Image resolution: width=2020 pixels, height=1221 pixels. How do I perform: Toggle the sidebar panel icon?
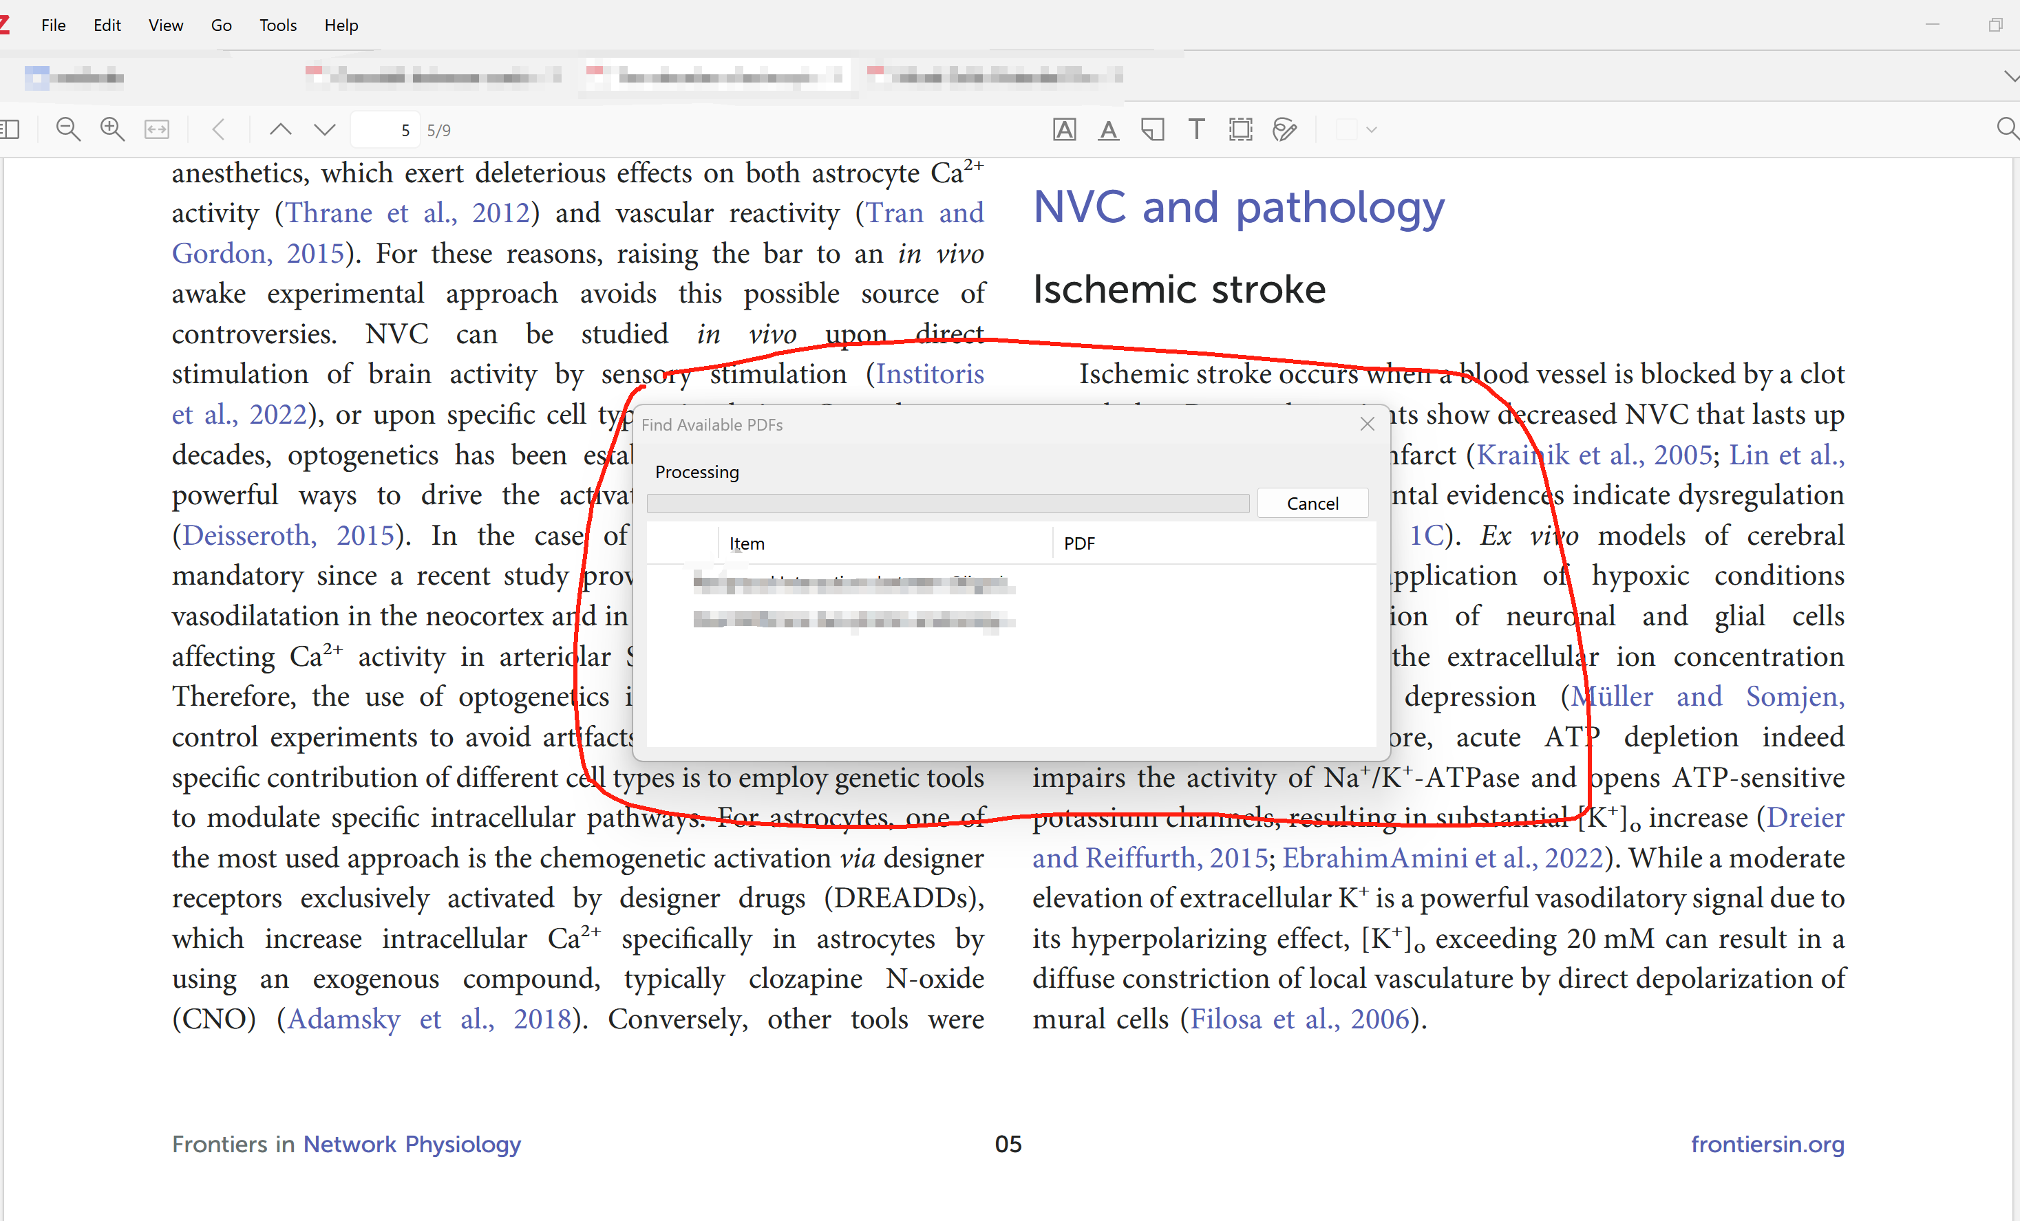[10, 129]
